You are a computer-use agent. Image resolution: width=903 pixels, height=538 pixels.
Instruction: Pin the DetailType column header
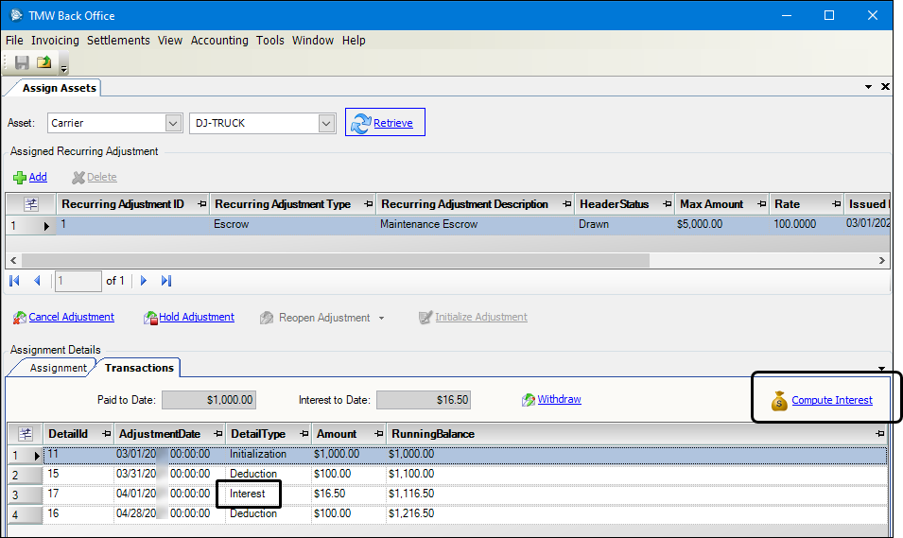click(x=303, y=434)
